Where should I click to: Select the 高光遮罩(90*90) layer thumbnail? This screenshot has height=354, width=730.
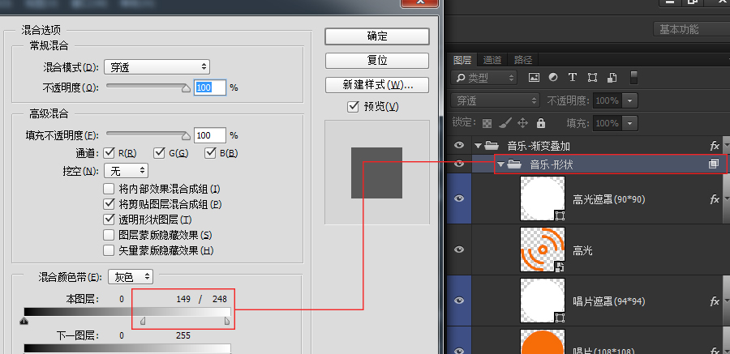tap(543, 198)
